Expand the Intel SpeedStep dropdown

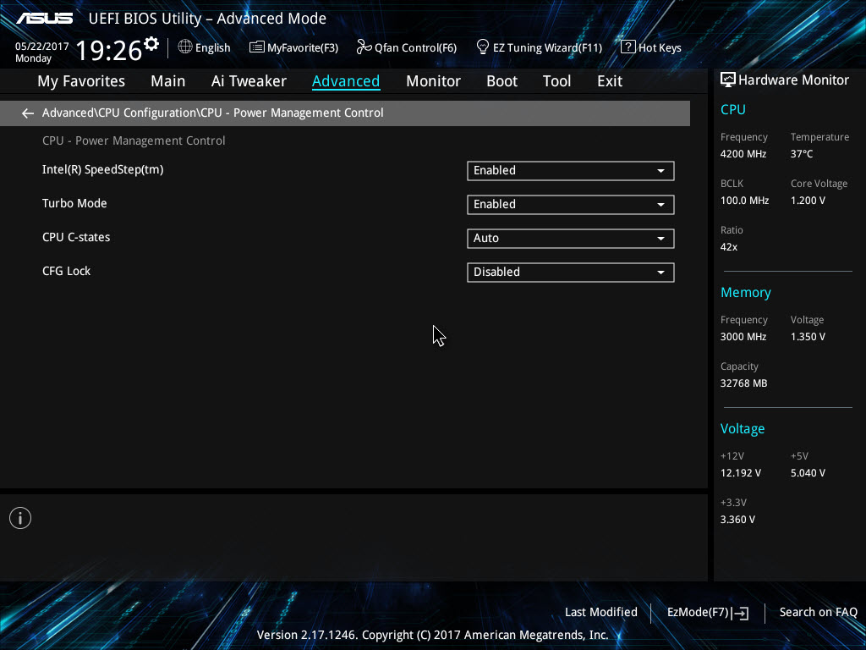click(x=571, y=171)
